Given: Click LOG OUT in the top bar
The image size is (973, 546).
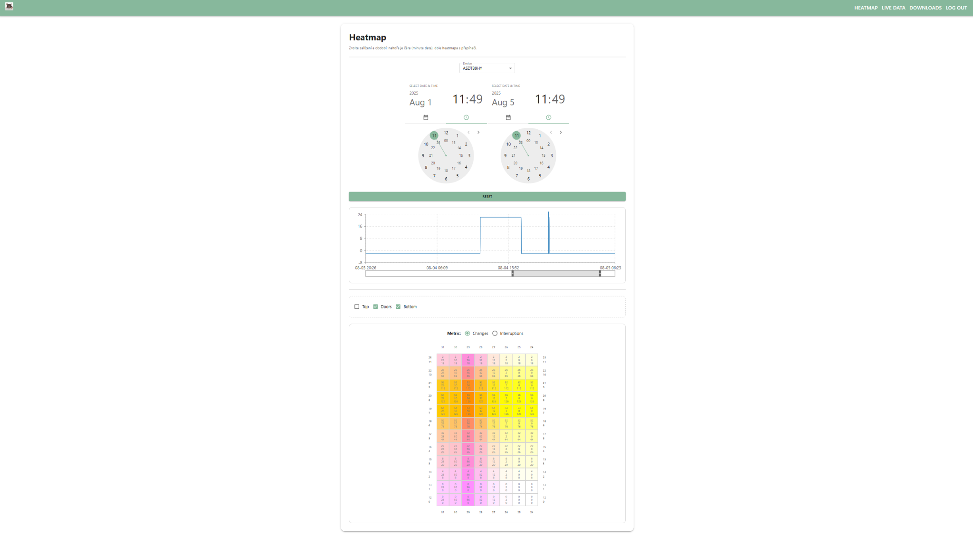Looking at the screenshot, I should (956, 8).
